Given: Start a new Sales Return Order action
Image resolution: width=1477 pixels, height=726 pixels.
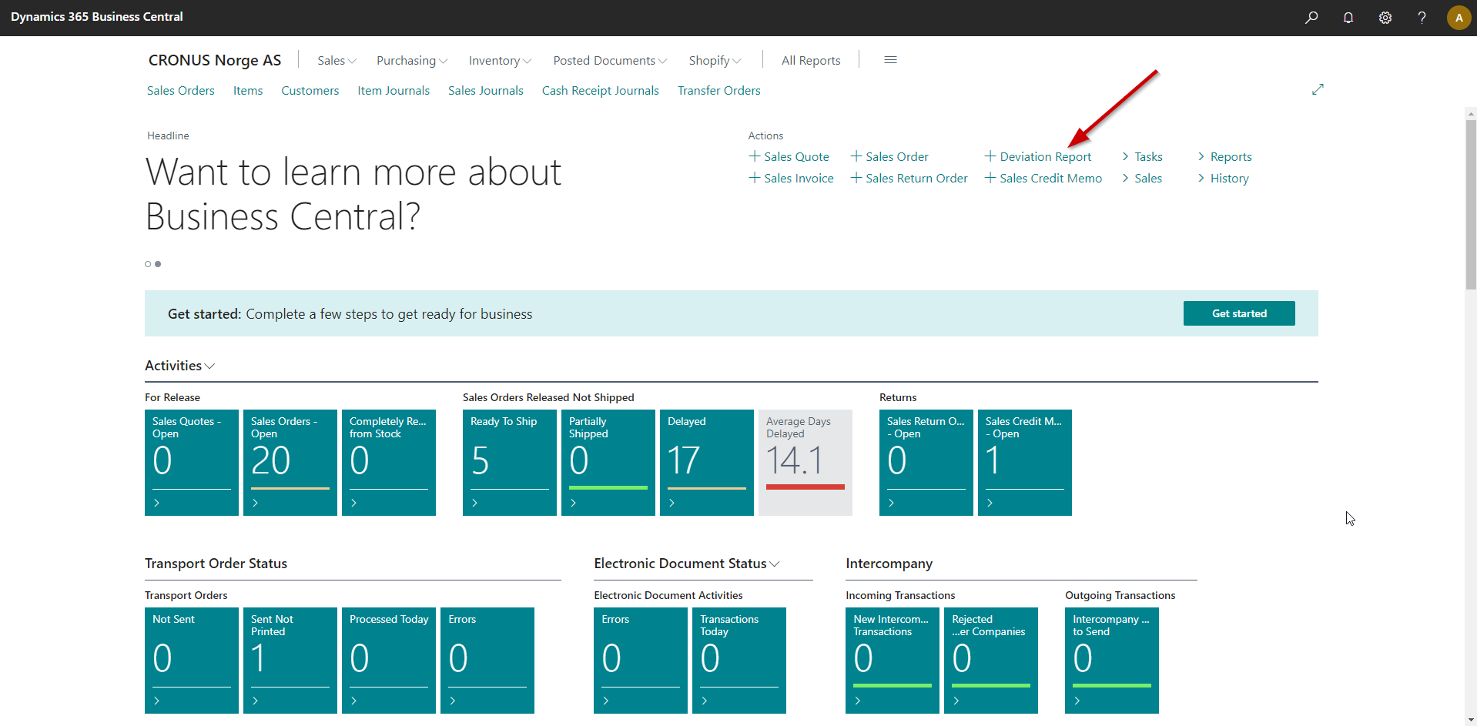Looking at the screenshot, I should pos(909,178).
